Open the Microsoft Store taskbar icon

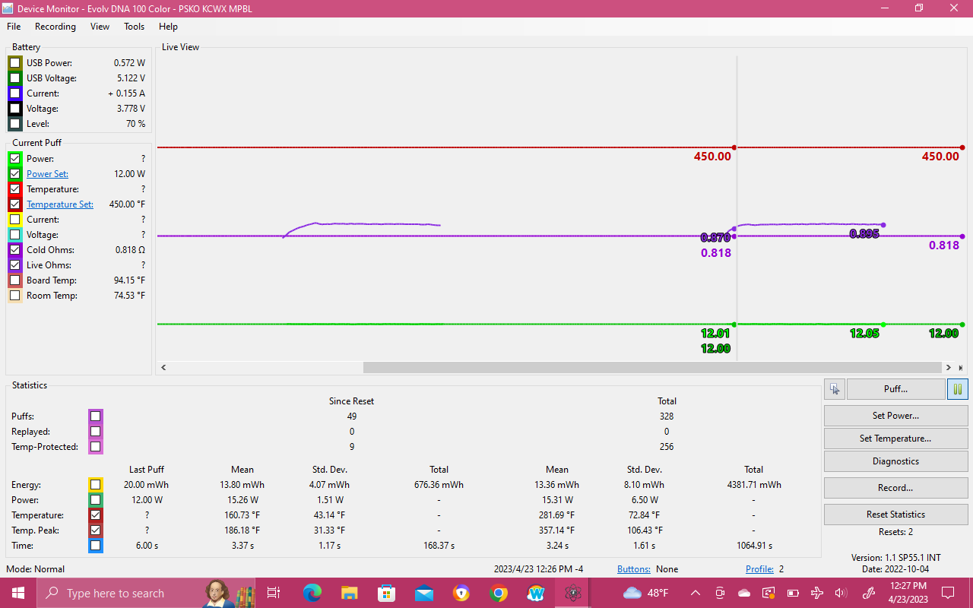coord(387,593)
